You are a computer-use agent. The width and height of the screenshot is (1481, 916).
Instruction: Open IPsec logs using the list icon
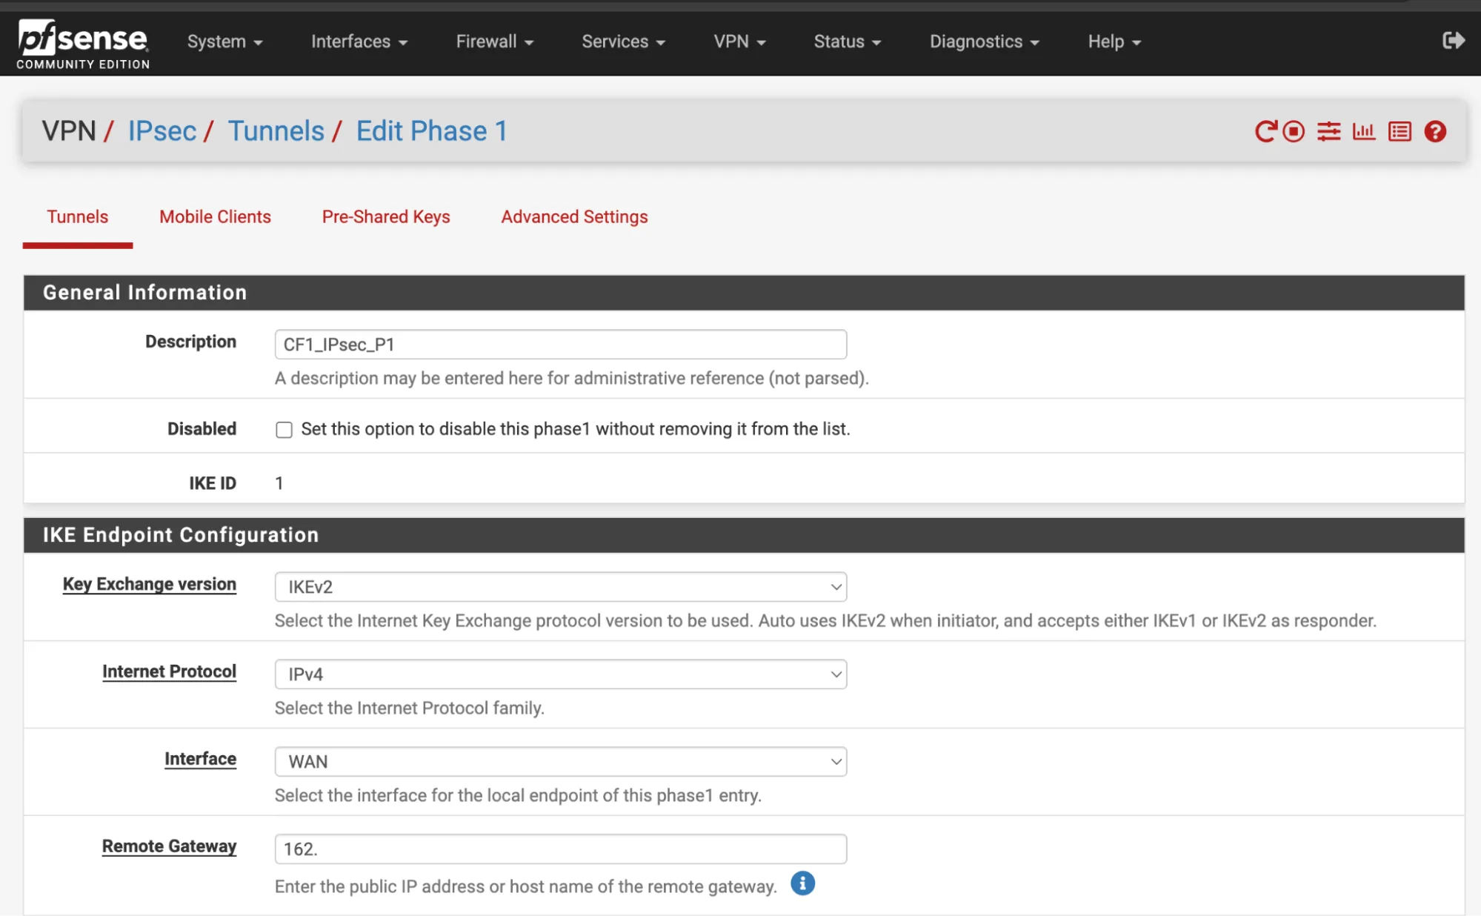coord(1400,130)
